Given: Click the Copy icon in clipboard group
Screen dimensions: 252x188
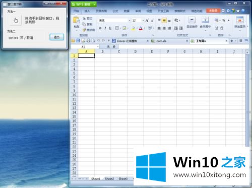Looking at the screenshot, I should [x=84, y=24].
